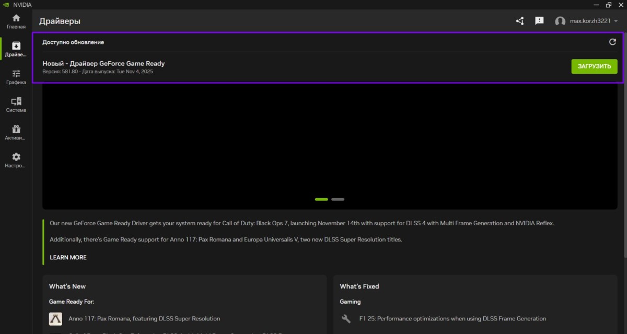Switch to the Главная section

tap(16, 21)
